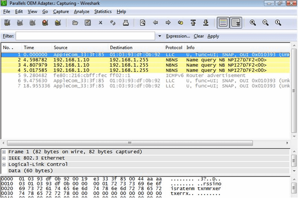Viewport: 298px width, 198px height.
Task: Click hex offset 0020 bytes row
Action: pos(111,188)
